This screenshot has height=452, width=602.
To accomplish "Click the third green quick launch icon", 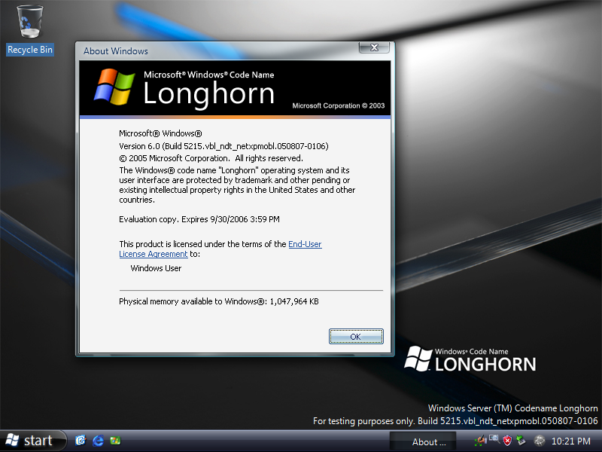I will tap(115, 441).
